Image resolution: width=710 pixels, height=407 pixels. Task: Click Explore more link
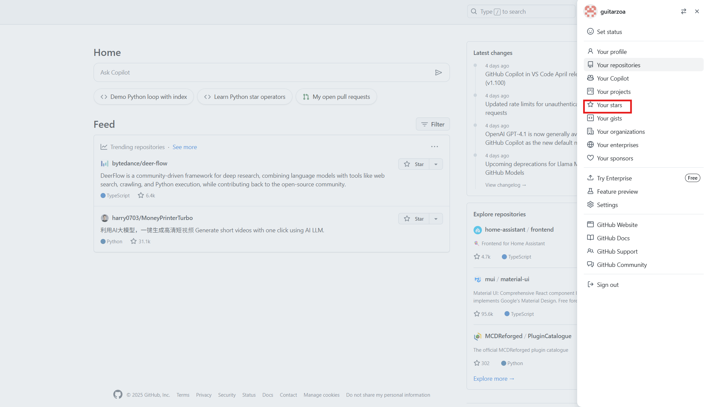pyautogui.click(x=494, y=379)
